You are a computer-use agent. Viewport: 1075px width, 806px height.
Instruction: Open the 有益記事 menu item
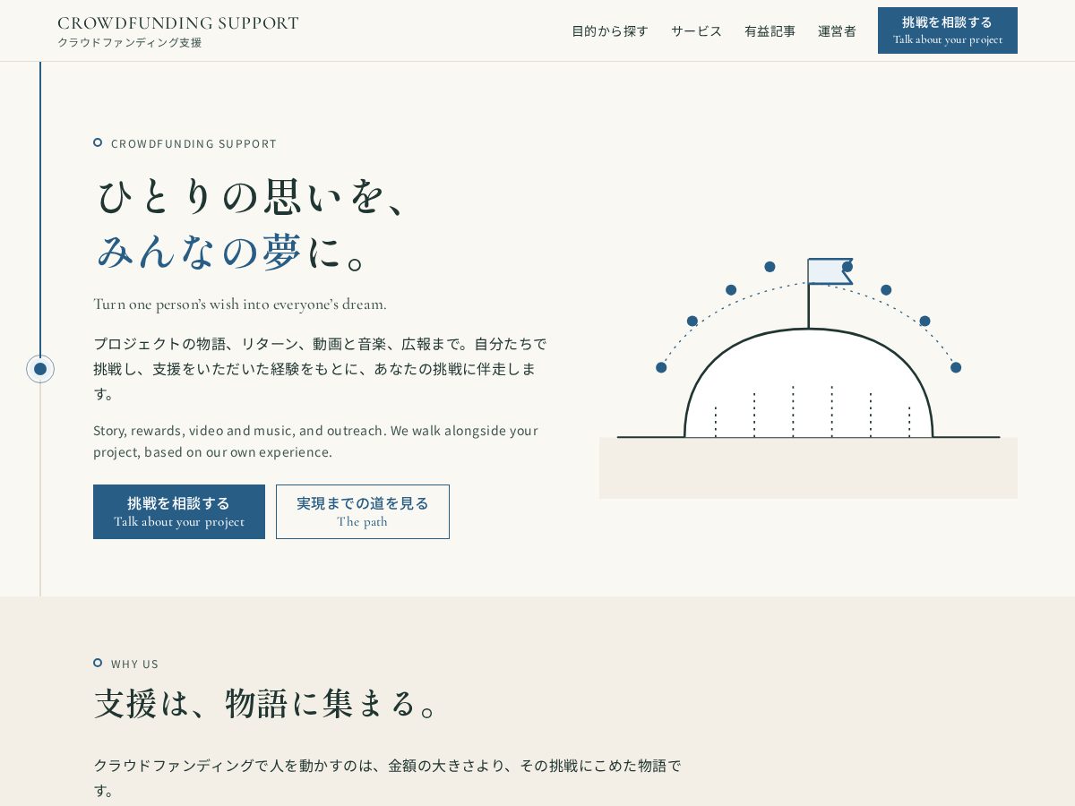click(x=770, y=31)
